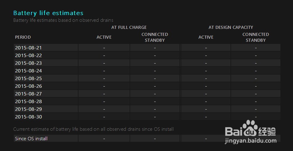Select the 2015-08-22 period row
Screen dimensions: 293x151
click(x=147, y=55)
